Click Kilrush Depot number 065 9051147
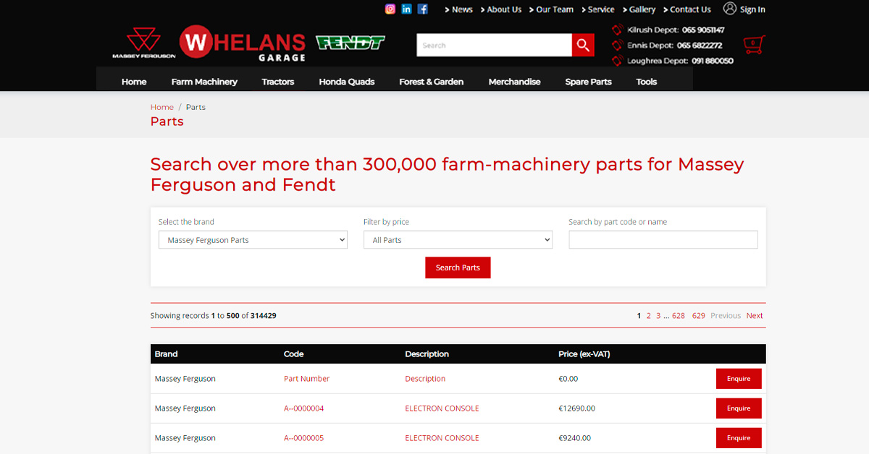 click(x=703, y=30)
